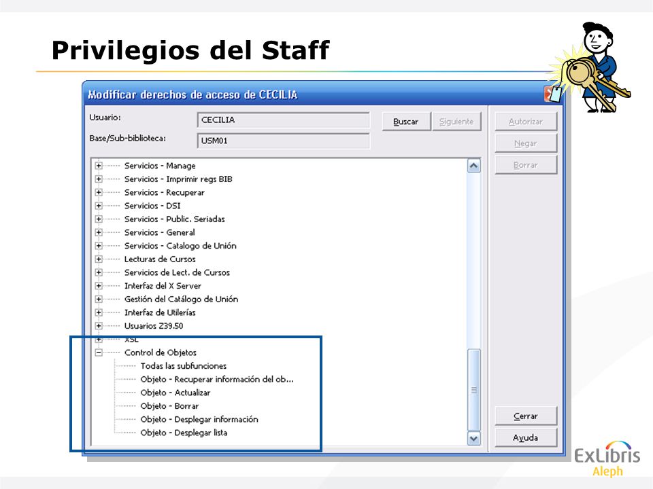Select Servicios - Manage tree item
The height and width of the screenshot is (489, 653).
160,166
